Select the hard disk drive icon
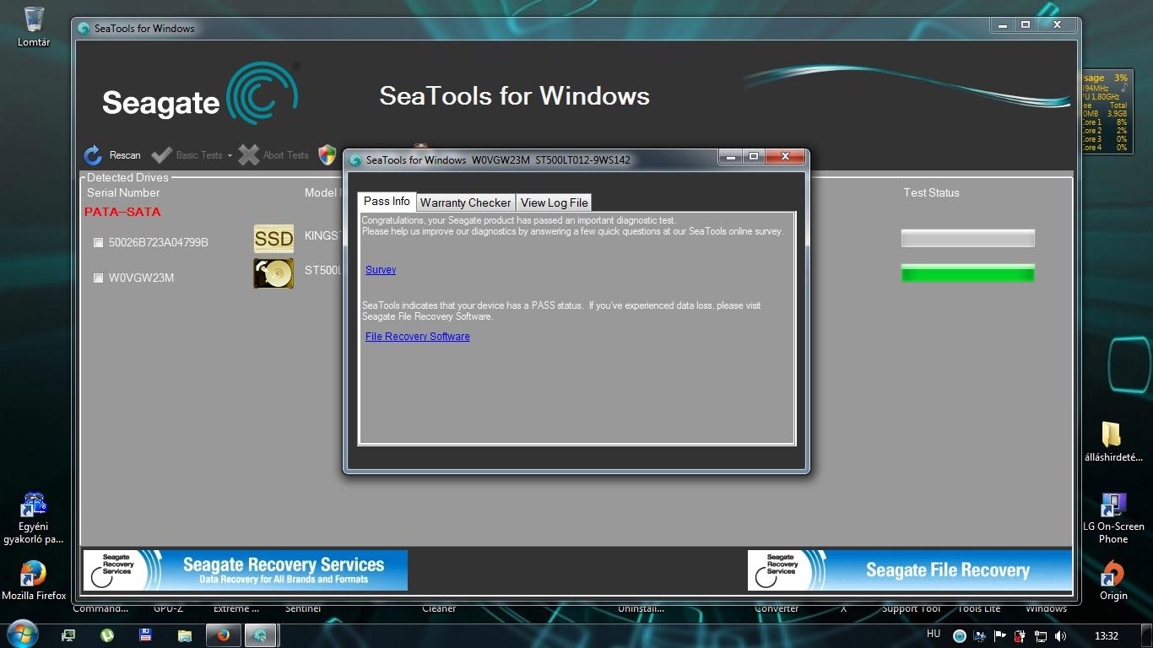Screen dimensions: 1153x648 pyautogui.click(x=273, y=273)
